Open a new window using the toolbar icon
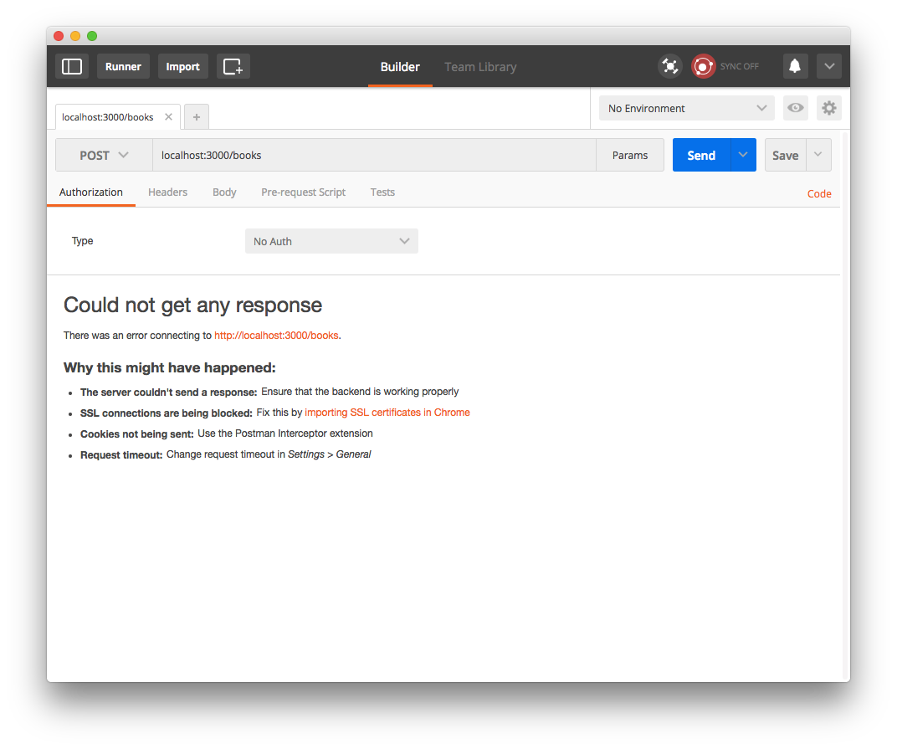Viewport: 897px width, 749px height. [233, 66]
